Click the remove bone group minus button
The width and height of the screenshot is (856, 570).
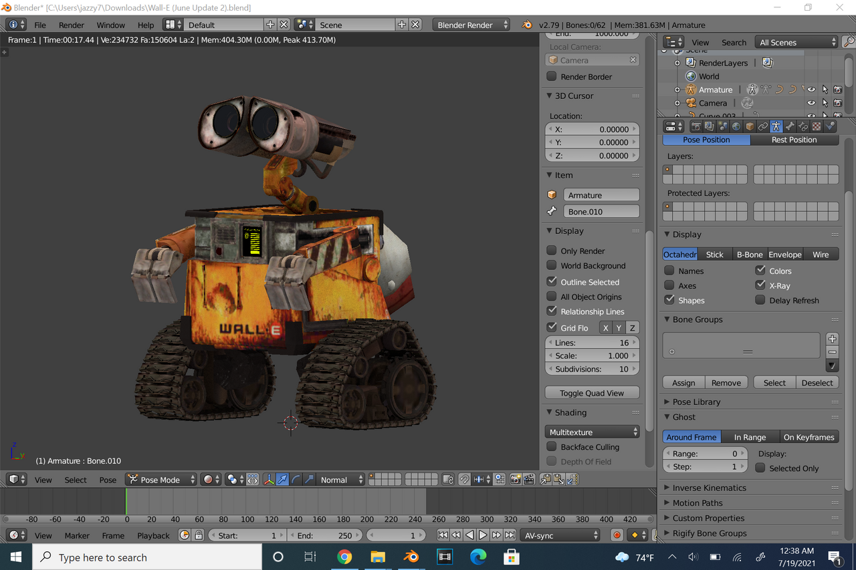point(832,352)
